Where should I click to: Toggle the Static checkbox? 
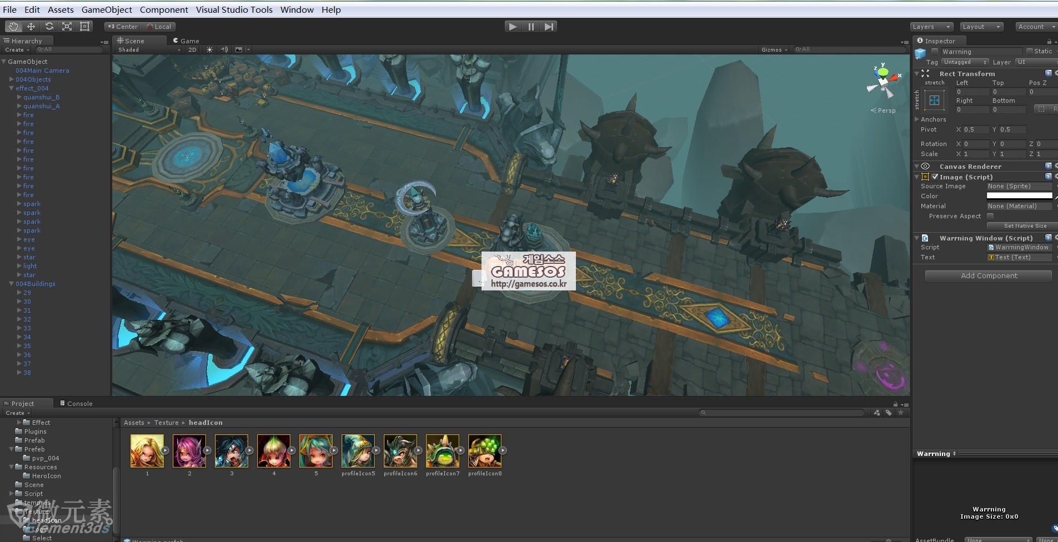tap(1030, 51)
